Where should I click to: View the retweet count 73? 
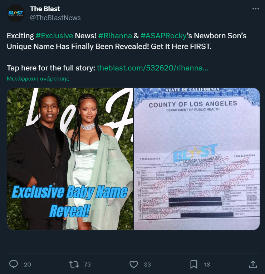87,264
